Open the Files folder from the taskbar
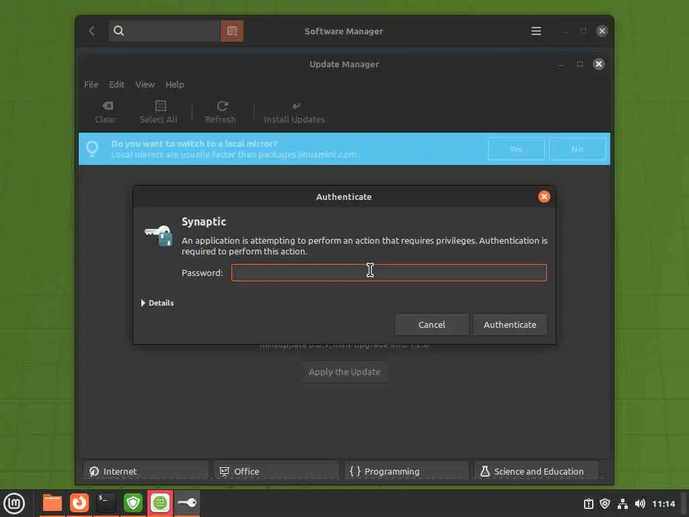The height and width of the screenshot is (517, 689). (52, 504)
